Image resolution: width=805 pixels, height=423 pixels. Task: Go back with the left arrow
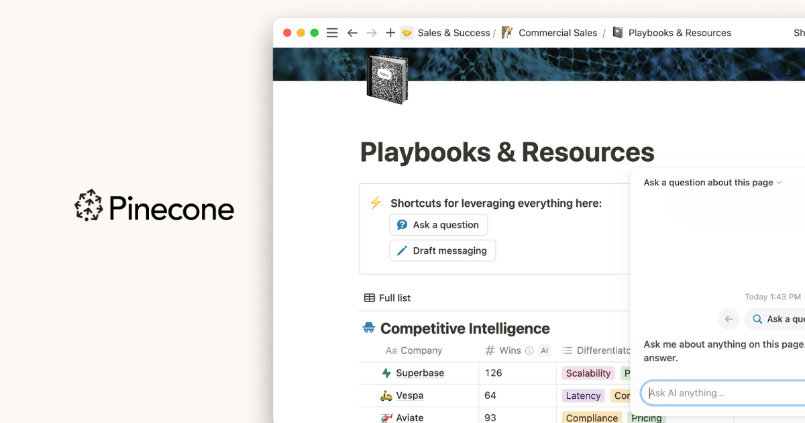pos(352,33)
